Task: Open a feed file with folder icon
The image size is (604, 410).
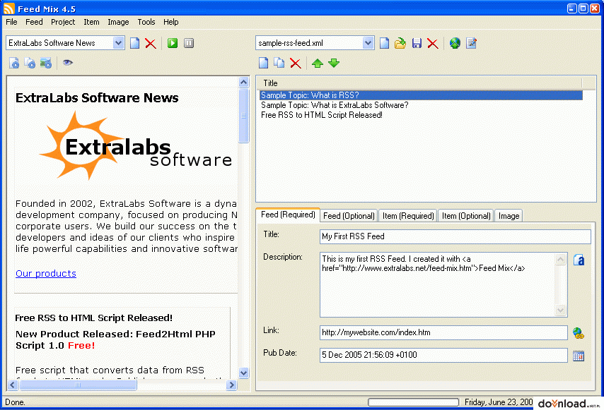Action: (400, 43)
